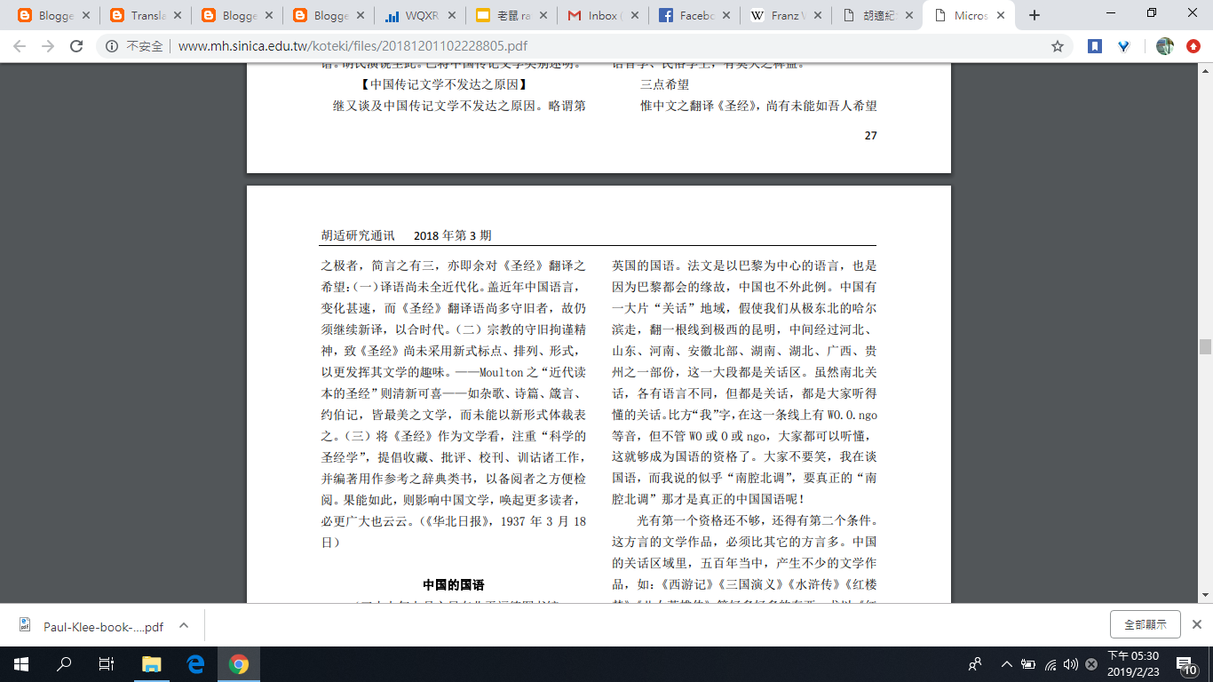Expand Paul-Klee-book download options chevron

tap(184, 625)
